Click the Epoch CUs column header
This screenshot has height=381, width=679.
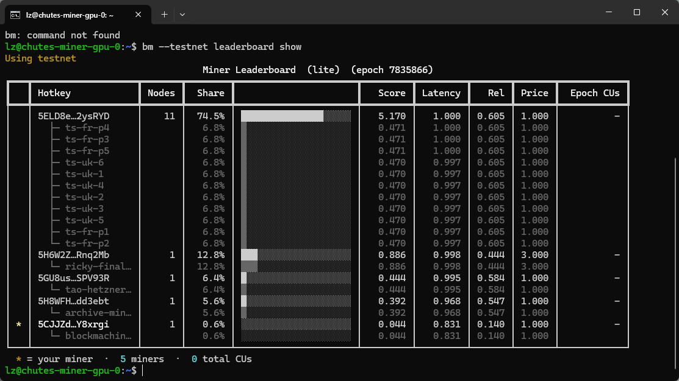click(x=595, y=93)
